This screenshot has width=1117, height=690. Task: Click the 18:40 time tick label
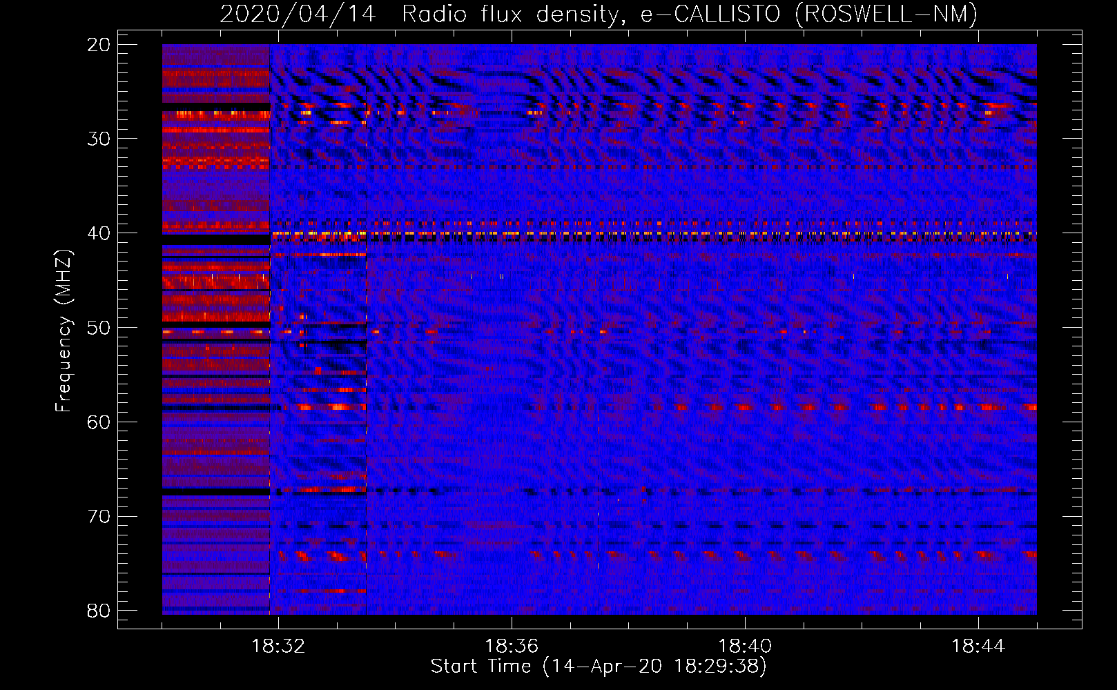(x=745, y=647)
